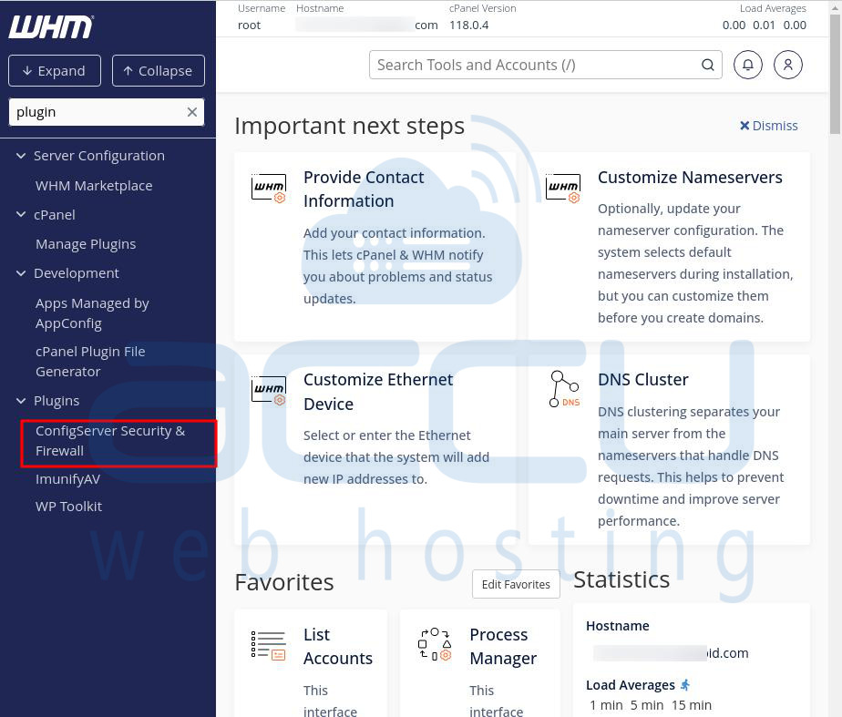This screenshot has width=842, height=717.
Task: Dismiss the Important next steps panel
Action: (768, 126)
